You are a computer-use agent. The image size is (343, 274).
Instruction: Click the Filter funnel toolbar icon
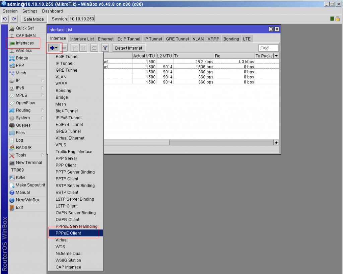[105, 48]
